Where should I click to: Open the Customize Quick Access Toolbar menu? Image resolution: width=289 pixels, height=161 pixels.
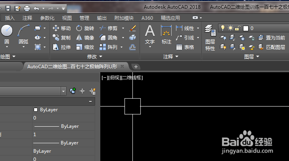point(63,8)
